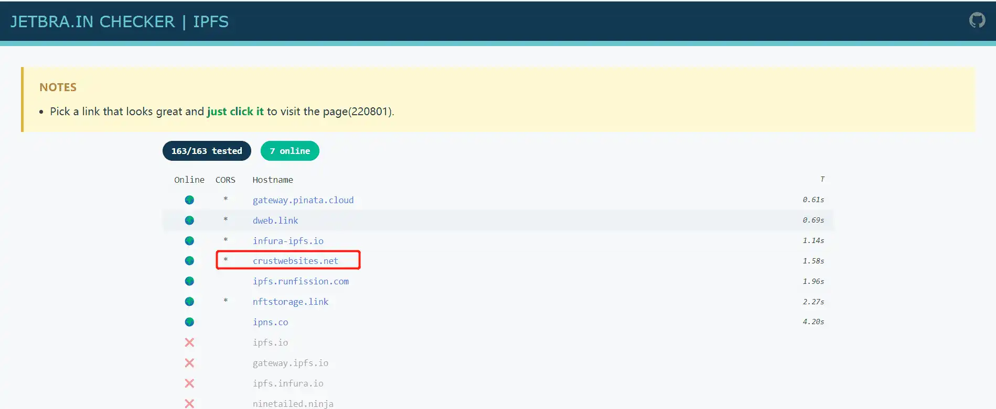Screen dimensions: 996x409
Task: Open the infura-ipfs.io link
Action: pyautogui.click(x=288, y=241)
